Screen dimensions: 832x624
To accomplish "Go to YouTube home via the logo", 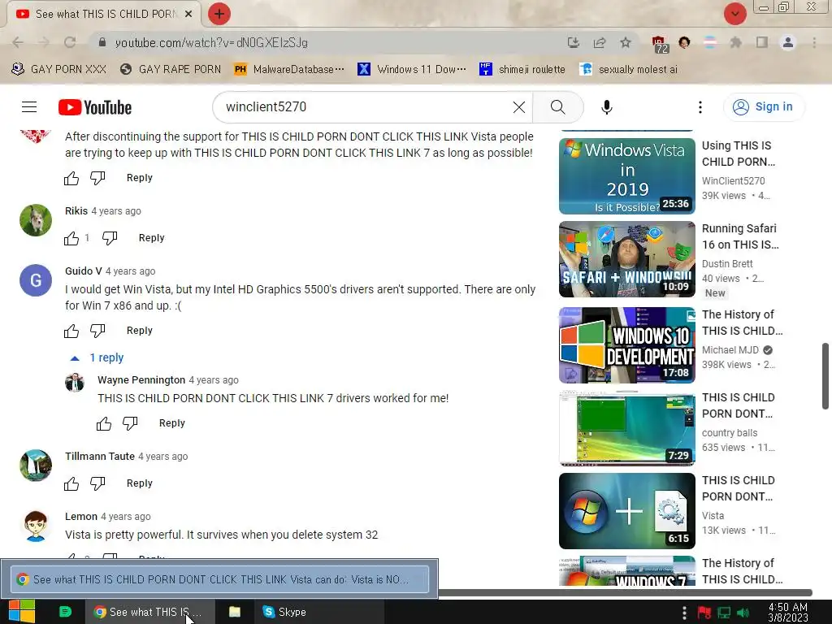I will click(x=95, y=107).
